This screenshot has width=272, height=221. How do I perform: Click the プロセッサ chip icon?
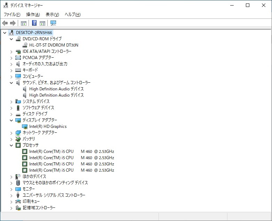18,145
